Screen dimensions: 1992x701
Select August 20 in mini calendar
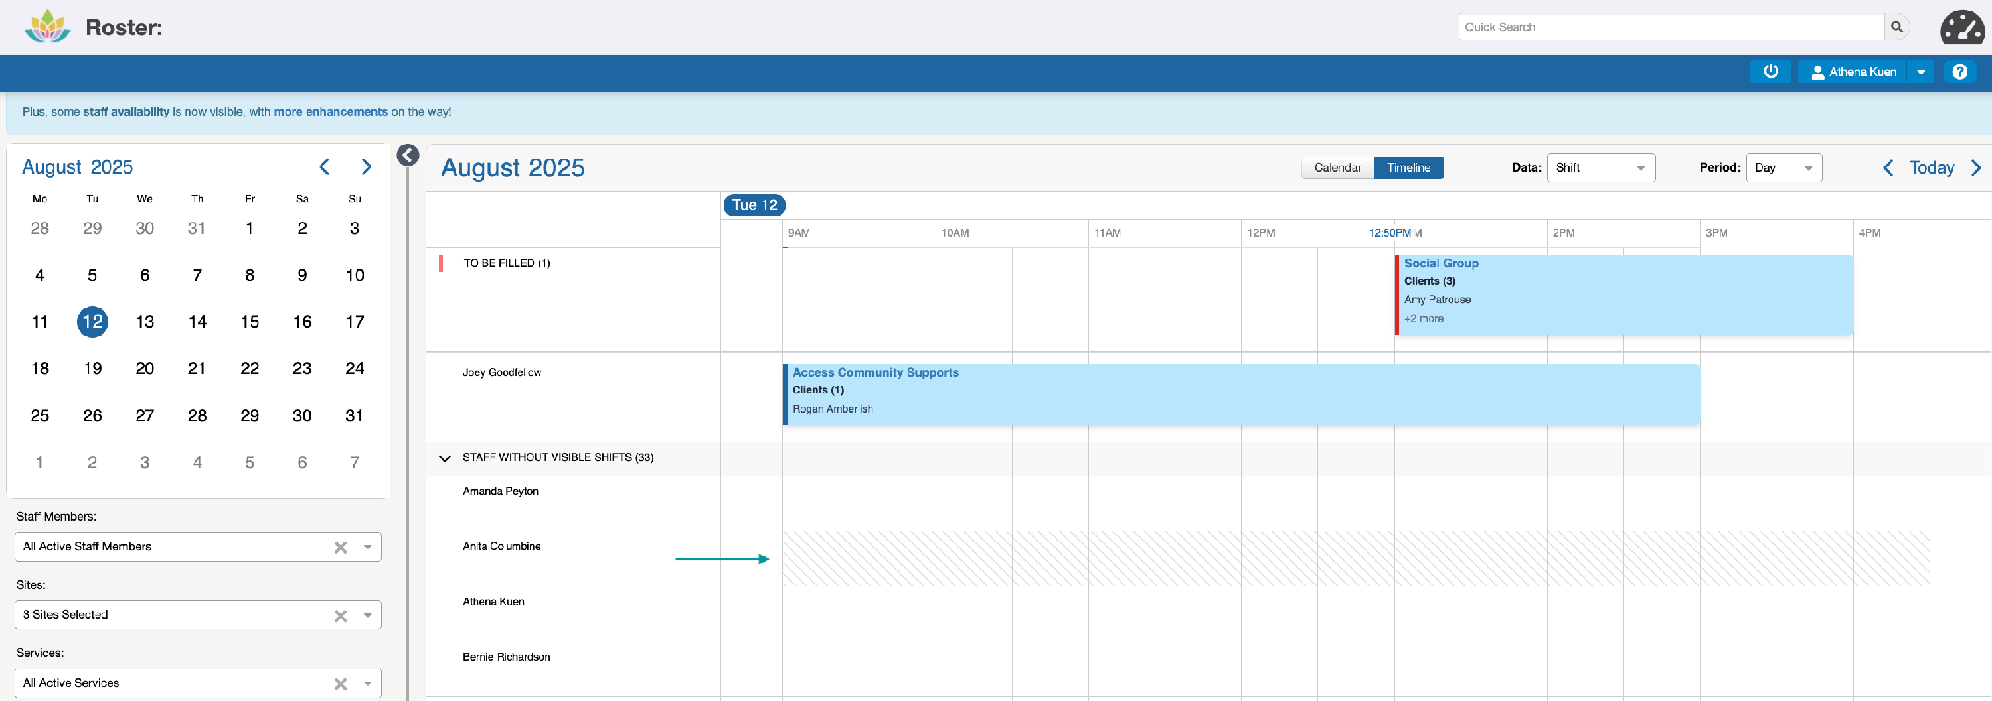click(x=145, y=369)
